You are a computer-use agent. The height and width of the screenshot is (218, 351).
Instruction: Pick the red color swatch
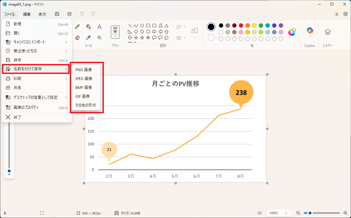[x=241, y=25]
